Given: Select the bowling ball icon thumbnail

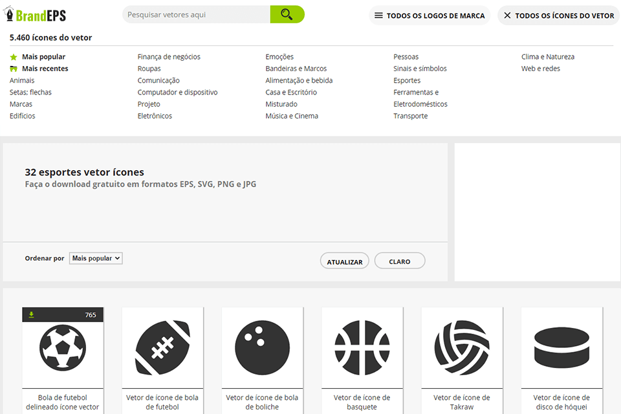Looking at the screenshot, I should [263, 347].
